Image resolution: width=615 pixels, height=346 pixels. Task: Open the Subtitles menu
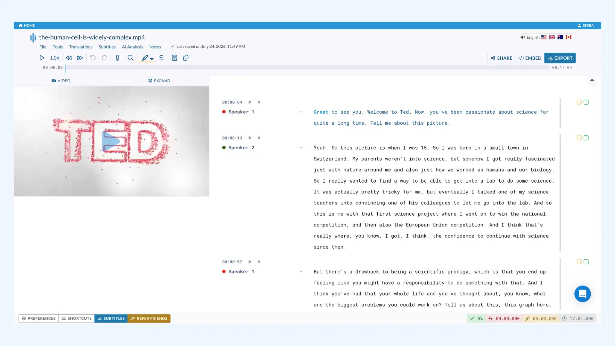coord(107,47)
